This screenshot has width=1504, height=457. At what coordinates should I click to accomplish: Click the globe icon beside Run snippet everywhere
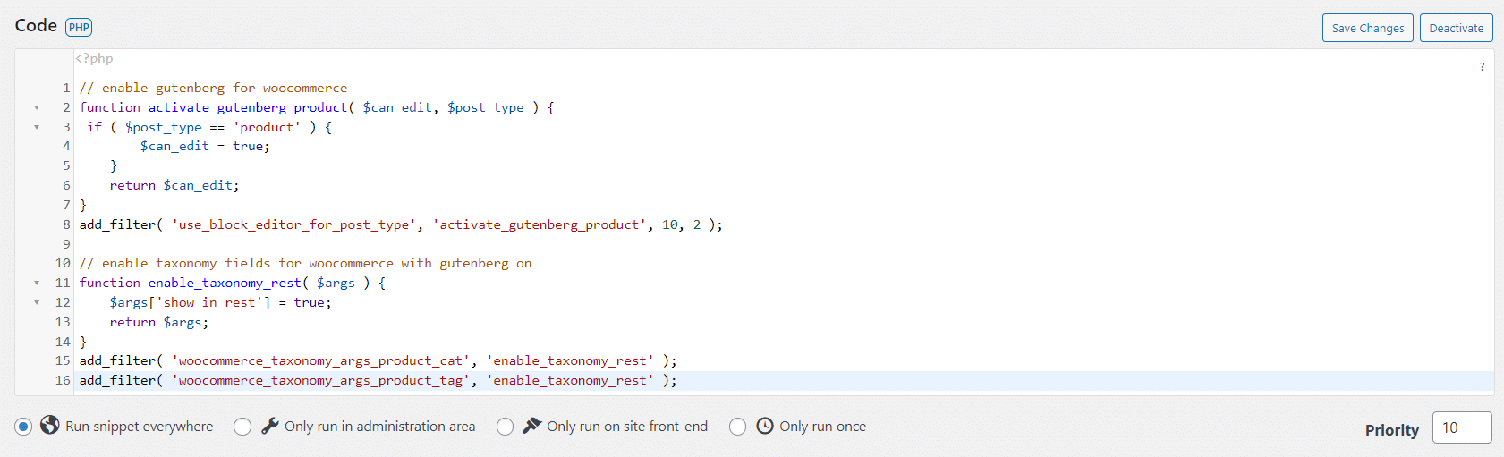(50, 426)
